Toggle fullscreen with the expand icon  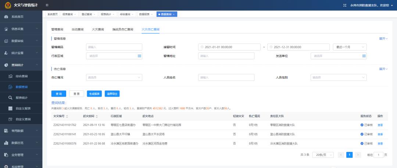344,5
